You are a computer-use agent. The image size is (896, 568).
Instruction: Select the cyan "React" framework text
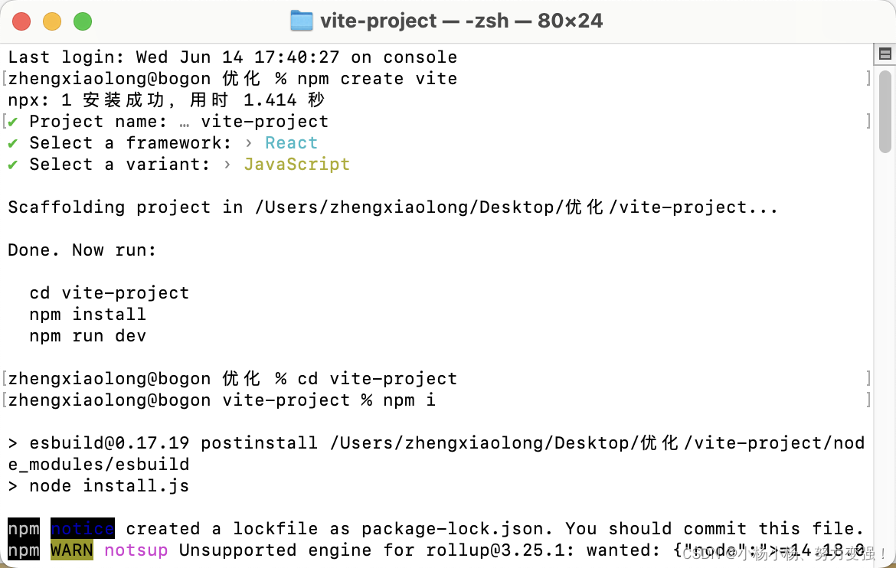pyautogui.click(x=291, y=142)
